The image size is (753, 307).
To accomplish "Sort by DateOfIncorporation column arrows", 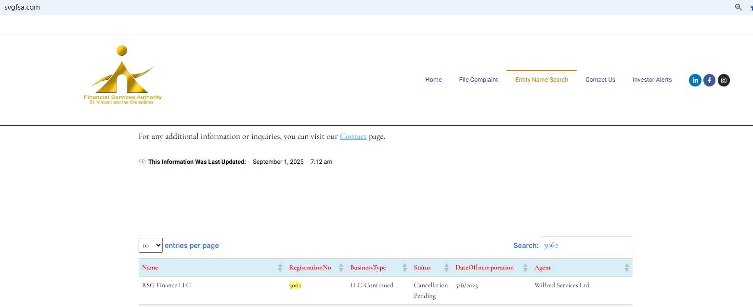I will pos(525,268).
